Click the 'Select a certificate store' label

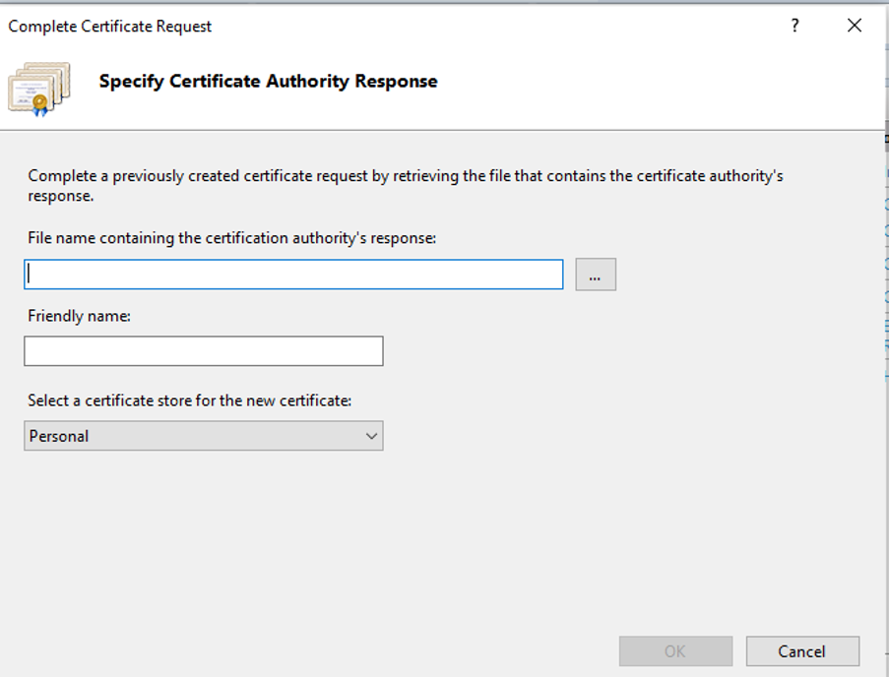click(x=190, y=400)
